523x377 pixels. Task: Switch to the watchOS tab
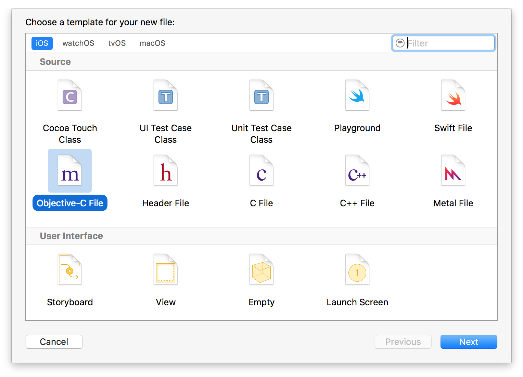[78, 43]
